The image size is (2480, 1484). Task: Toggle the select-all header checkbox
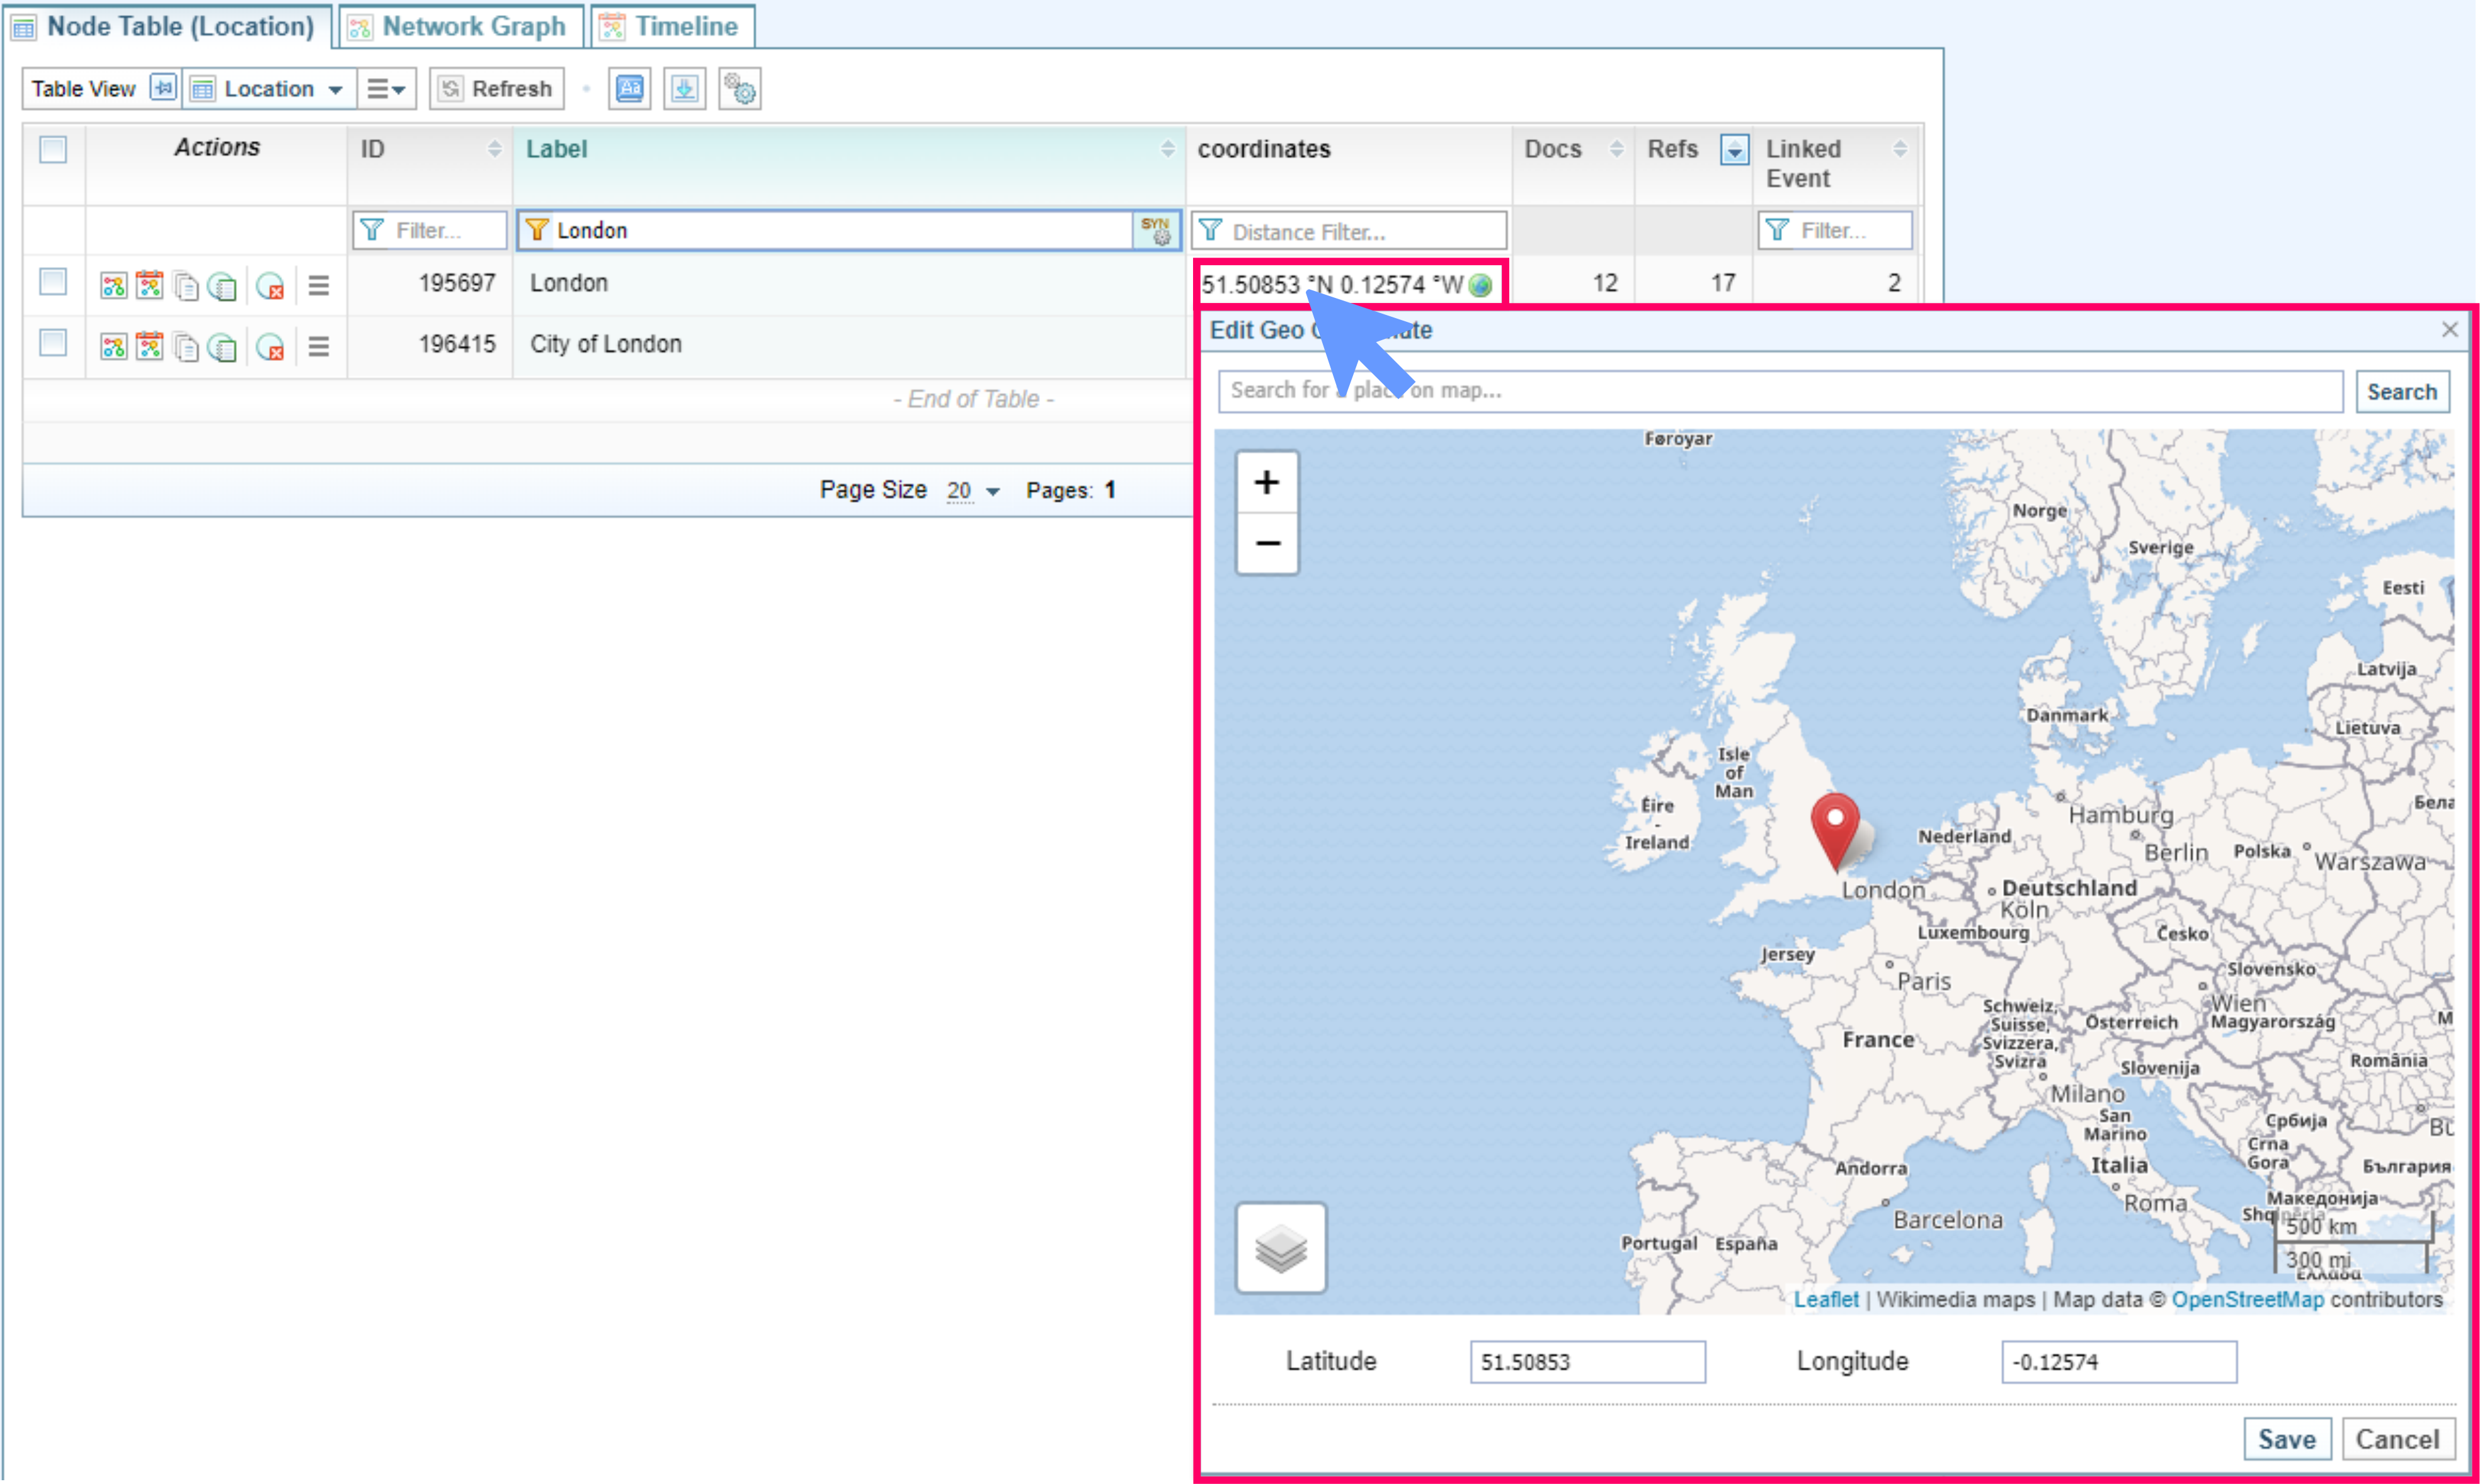pos(53,150)
